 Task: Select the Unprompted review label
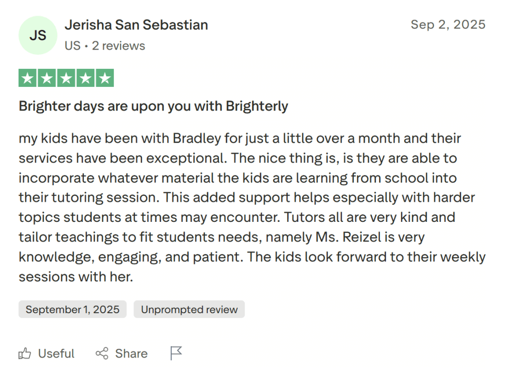click(189, 309)
